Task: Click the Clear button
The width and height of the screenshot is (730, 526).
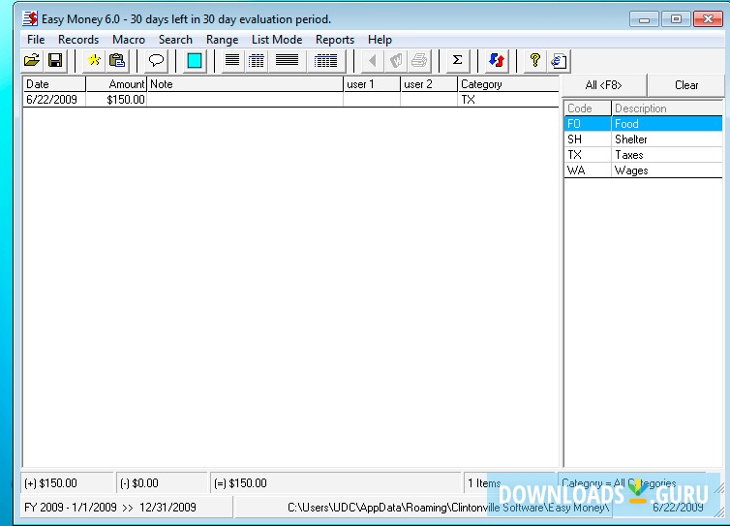Action: [x=686, y=85]
